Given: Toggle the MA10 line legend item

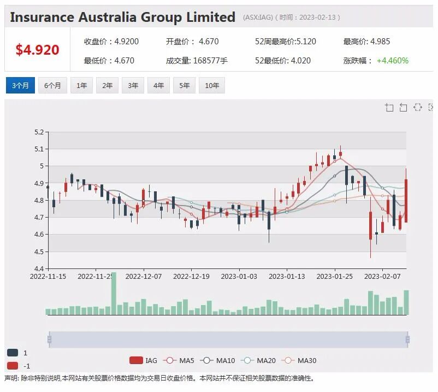Looking at the screenshot, I should pos(217,360).
